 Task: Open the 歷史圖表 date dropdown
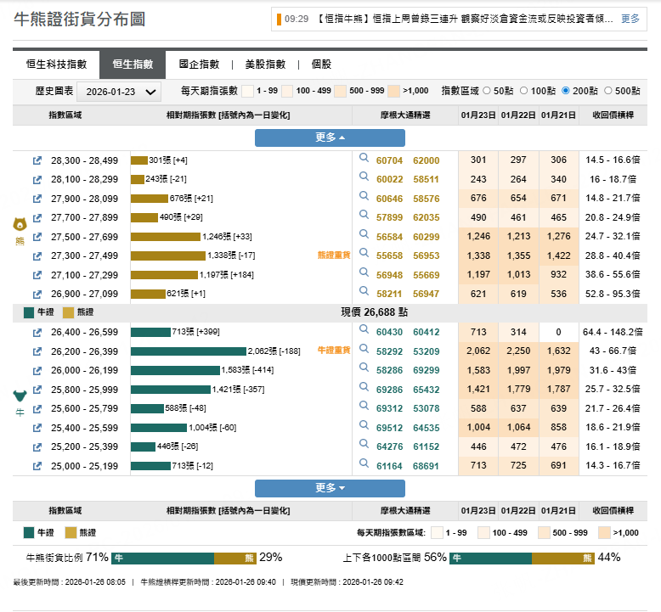pyautogui.click(x=119, y=92)
